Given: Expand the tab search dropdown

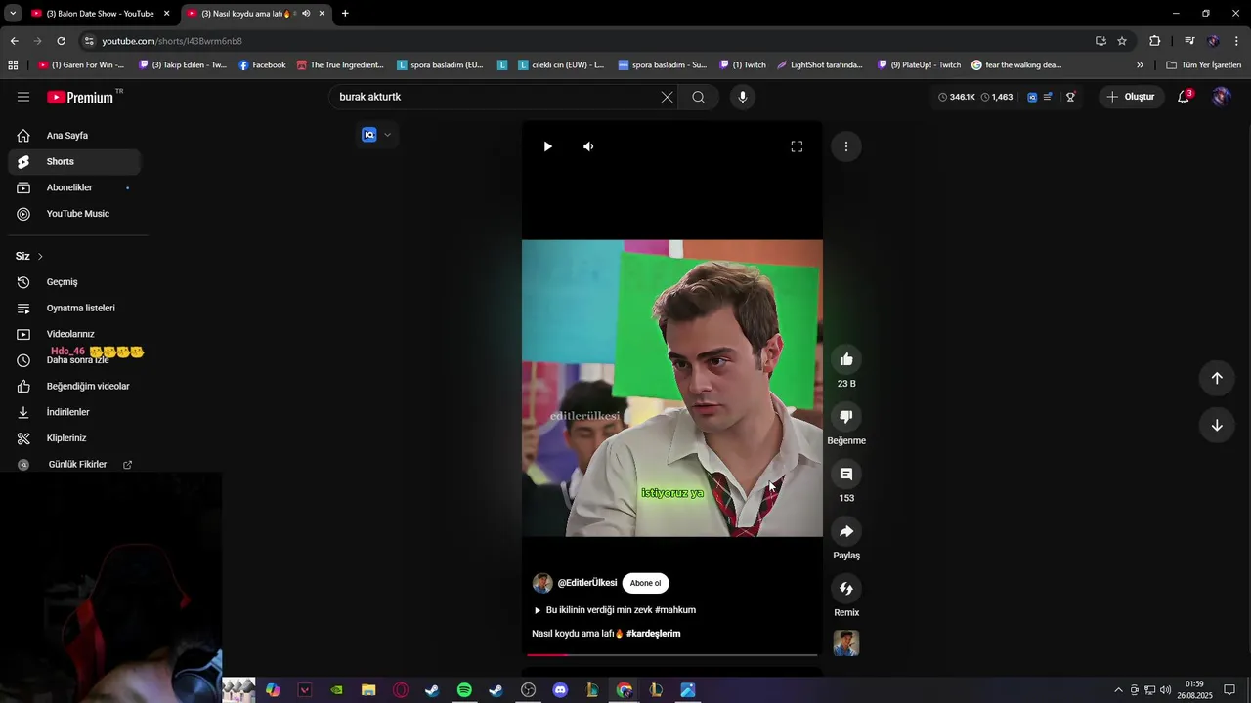Looking at the screenshot, I should point(13,14).
